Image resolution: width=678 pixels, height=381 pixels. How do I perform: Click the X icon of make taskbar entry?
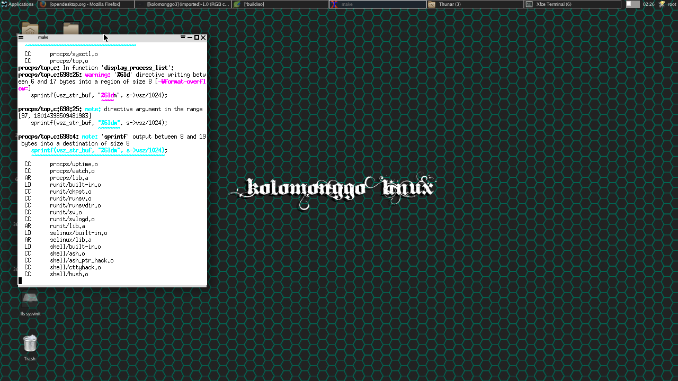pyautogui.click(x=334, y=4)
